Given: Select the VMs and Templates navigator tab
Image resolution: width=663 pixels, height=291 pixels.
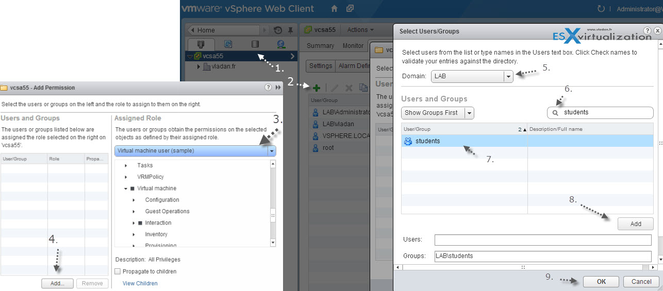Looking at the screenshot, I should [x=228, y=44].
